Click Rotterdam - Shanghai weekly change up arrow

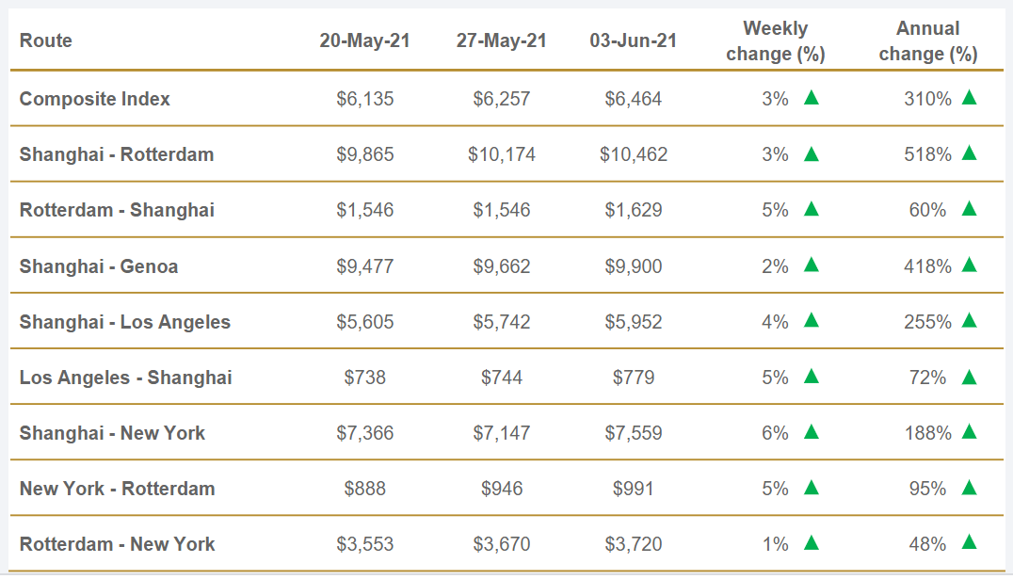pyautogui.click(x=811, y=208)
